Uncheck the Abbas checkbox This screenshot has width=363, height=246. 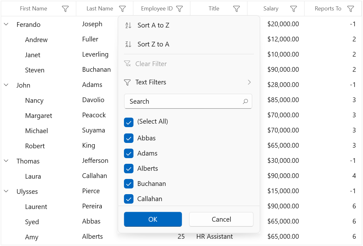tap(129, 138)
